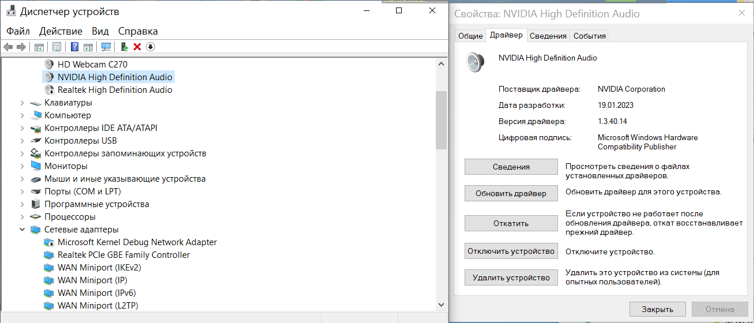Image resolution: width=754 pixels, height=323 pixels.
Task: Click the WAN Miniport (IPv6) adapter icon
Action: click(x=49, y=293)
